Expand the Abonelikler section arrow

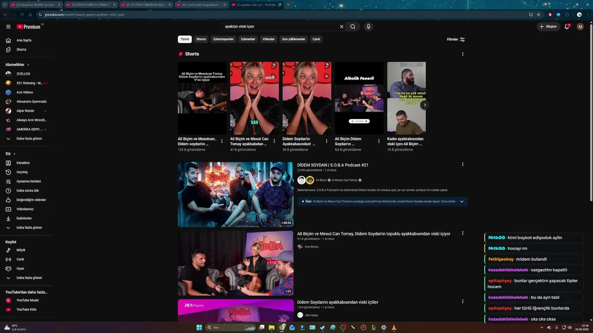(28, 65)
